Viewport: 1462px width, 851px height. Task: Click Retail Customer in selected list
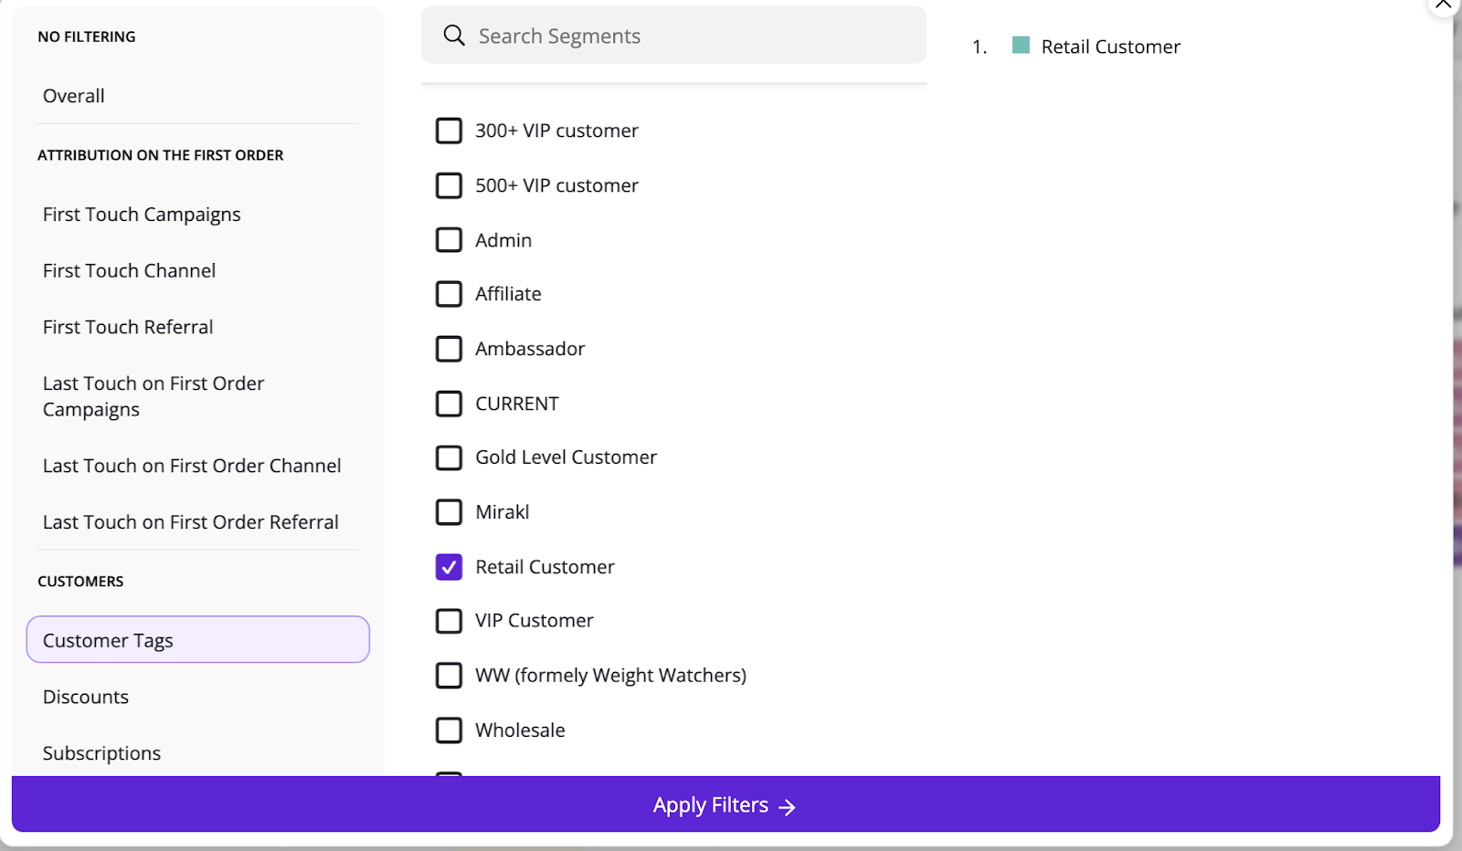[1111, 47]
